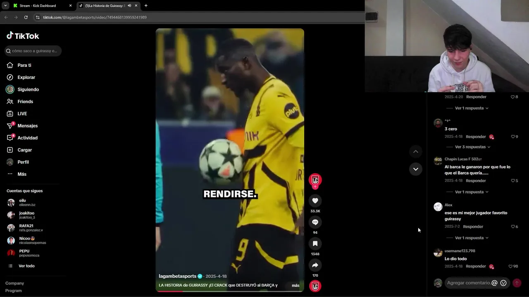Screen dimensions: 529x297
Task: Reply to Alex's comment
Action: tap(473, 226)
